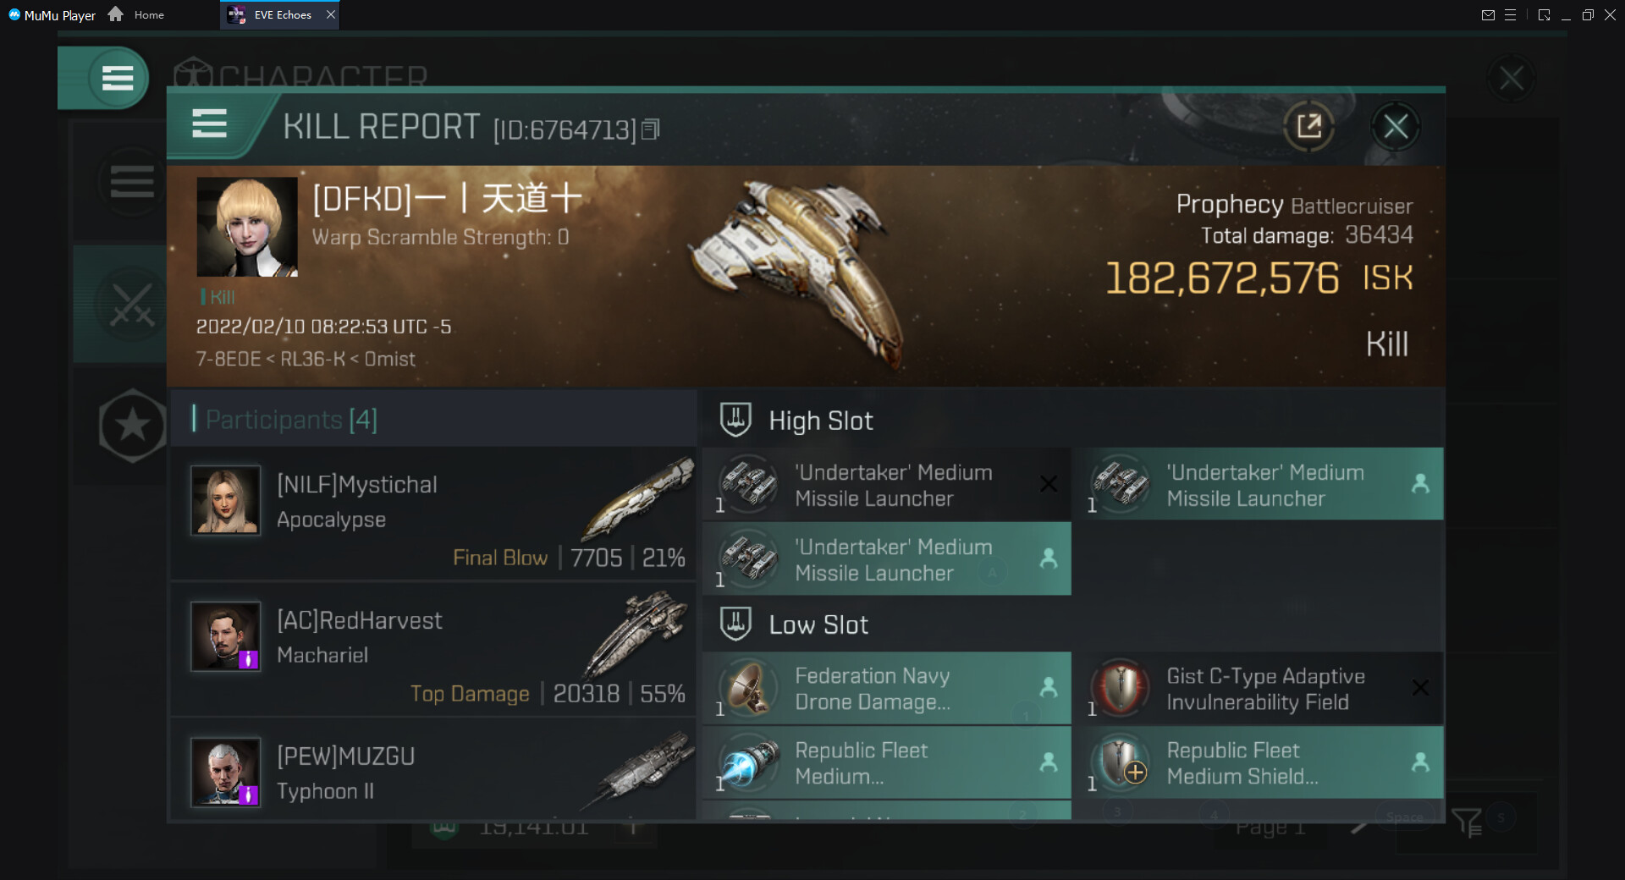Image resolution: width=1625 pixels, height=880 pixels.
Task: Open the main menu in green corner
Action: coord(117,78)
